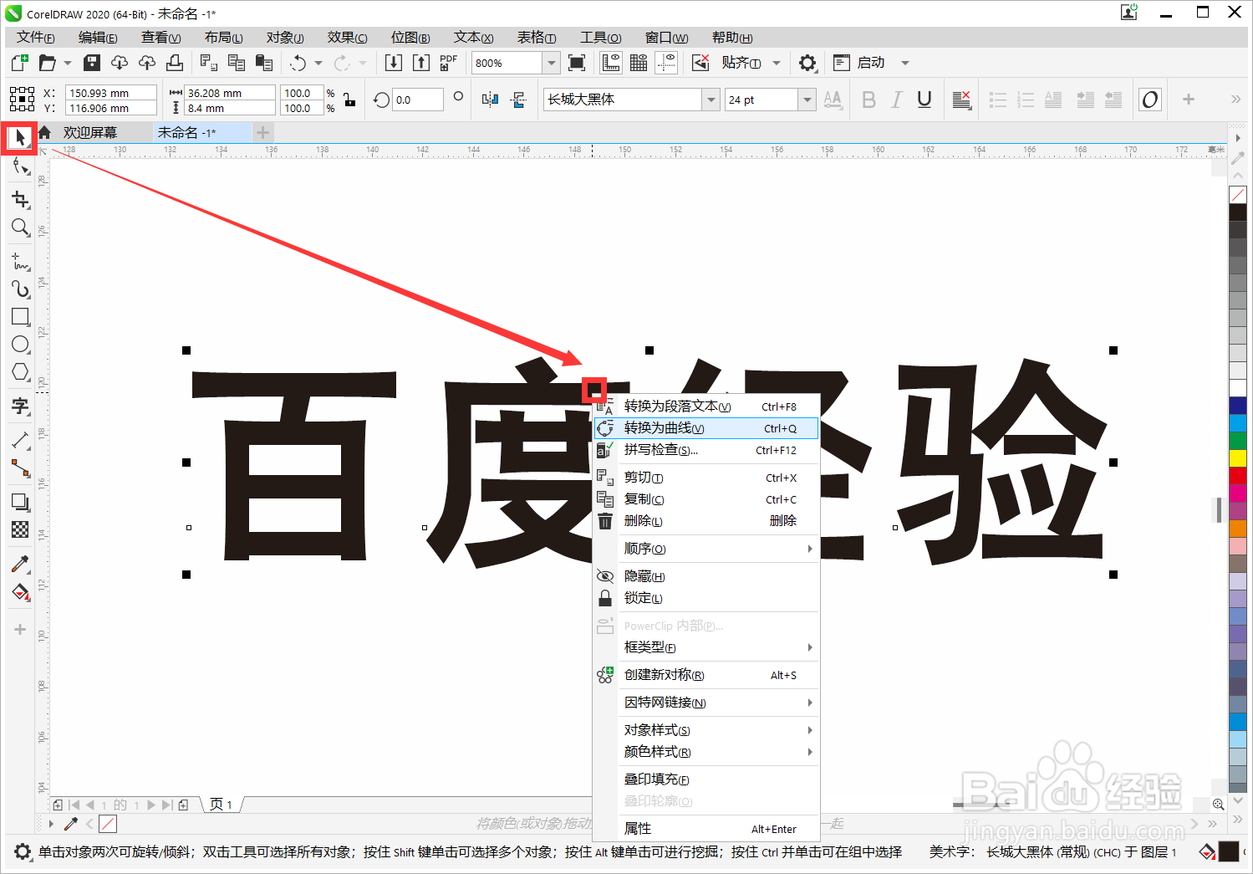The height and width of the screenshot is (874, 1253).
Task: Select the Ellipse tool
Action: [x=20, y=345]
